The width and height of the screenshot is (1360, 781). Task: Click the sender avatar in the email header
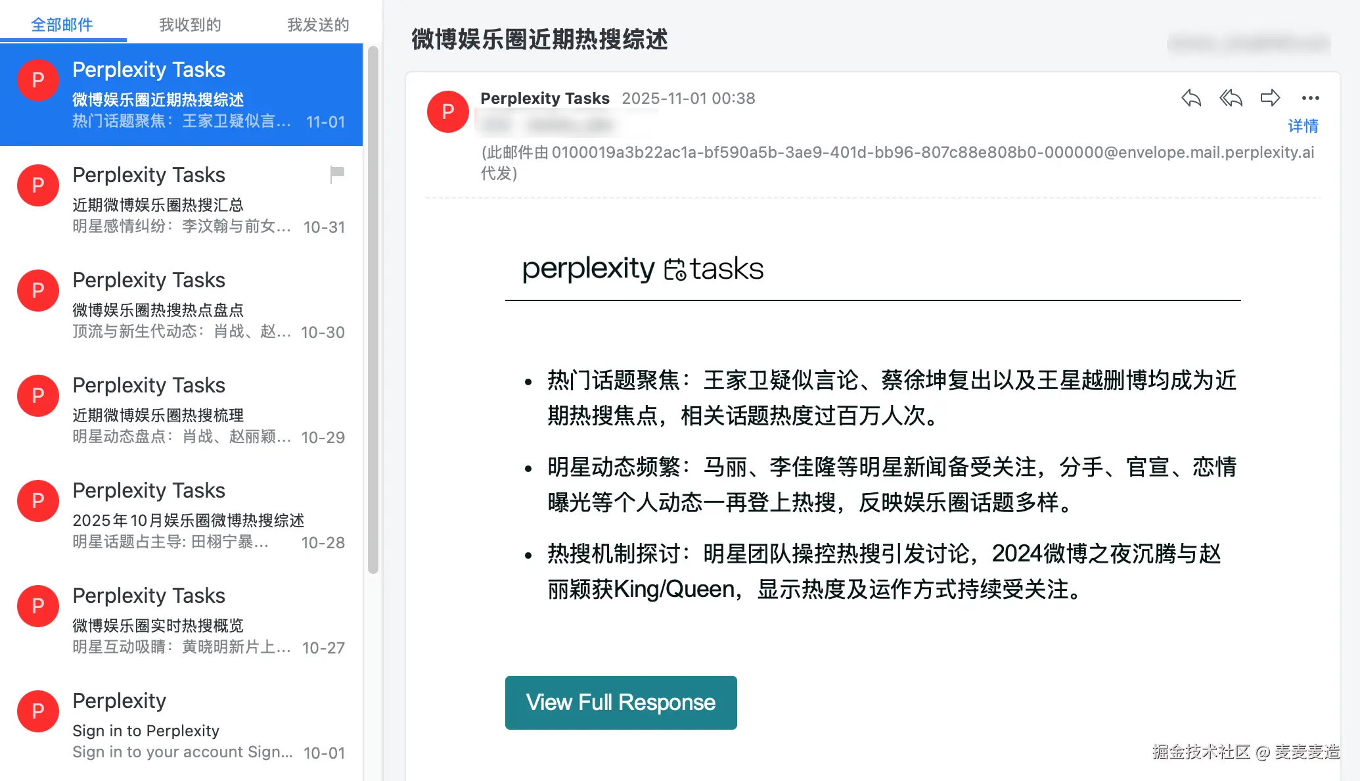coord(448,112)
